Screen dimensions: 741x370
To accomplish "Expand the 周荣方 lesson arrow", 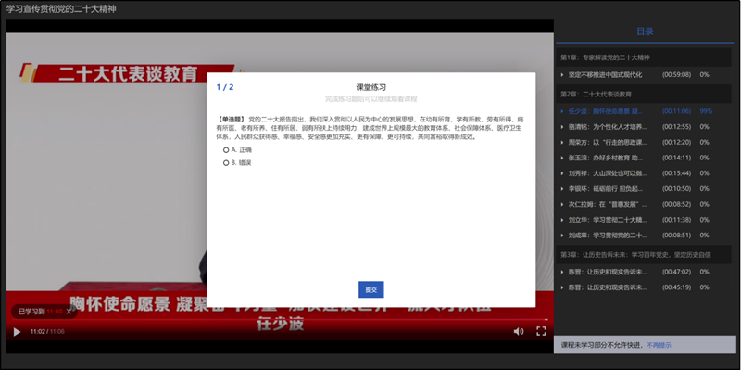I will pos(562,142).
